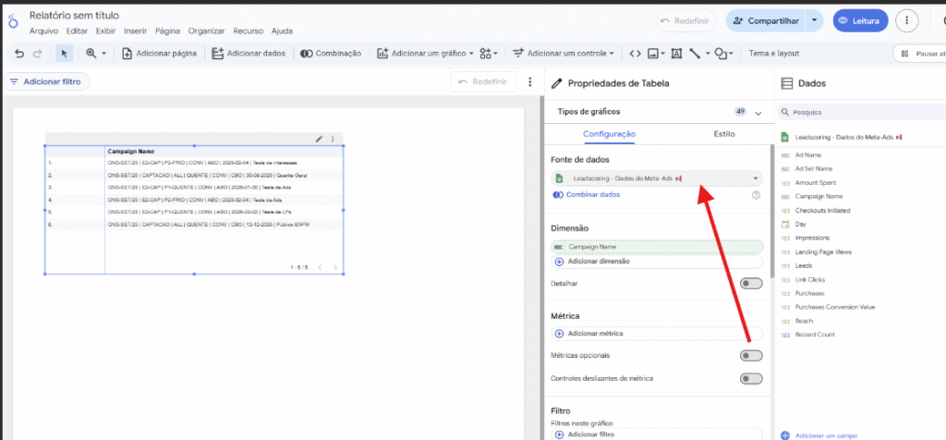Open the Inserir menu

click(135, 31)
